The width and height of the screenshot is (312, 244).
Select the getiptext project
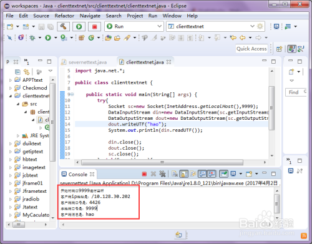33,152
